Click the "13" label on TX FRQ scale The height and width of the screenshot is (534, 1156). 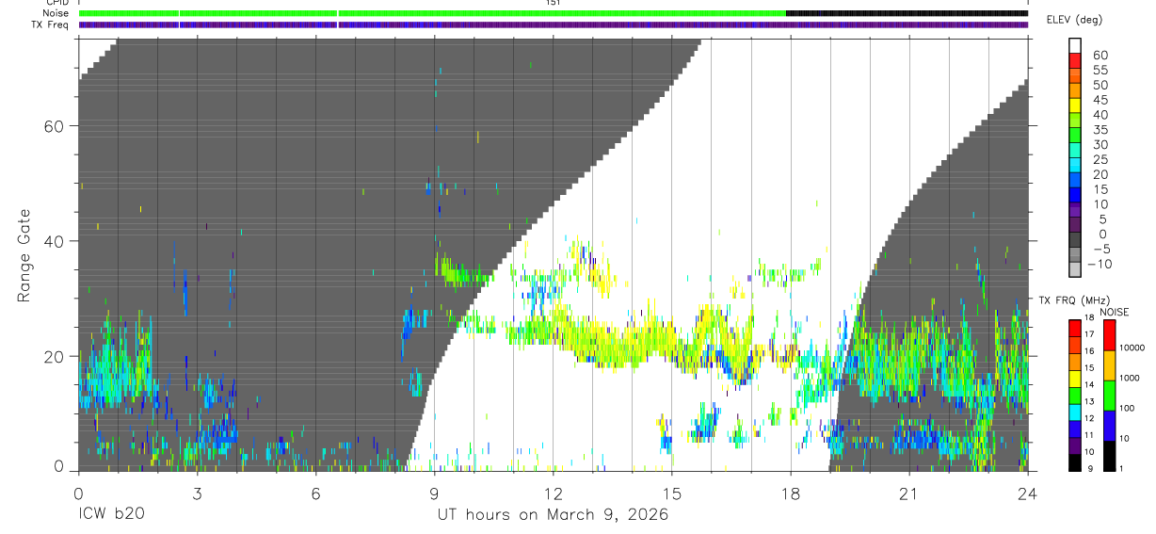pos(1089,402)
